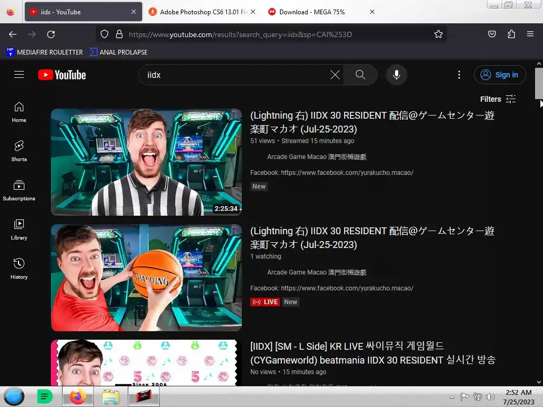The image size is (543, 407).
Task: Click the Sign in button
Action: click(500, 75)
